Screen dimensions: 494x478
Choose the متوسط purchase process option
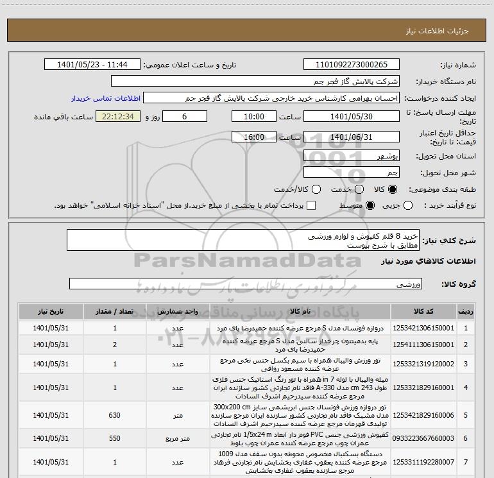[x=370, y=205]
